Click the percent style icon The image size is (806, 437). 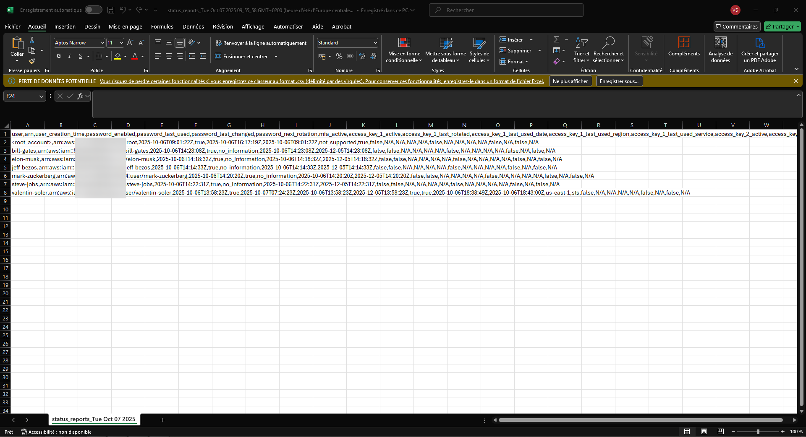[x=339, y=56]
